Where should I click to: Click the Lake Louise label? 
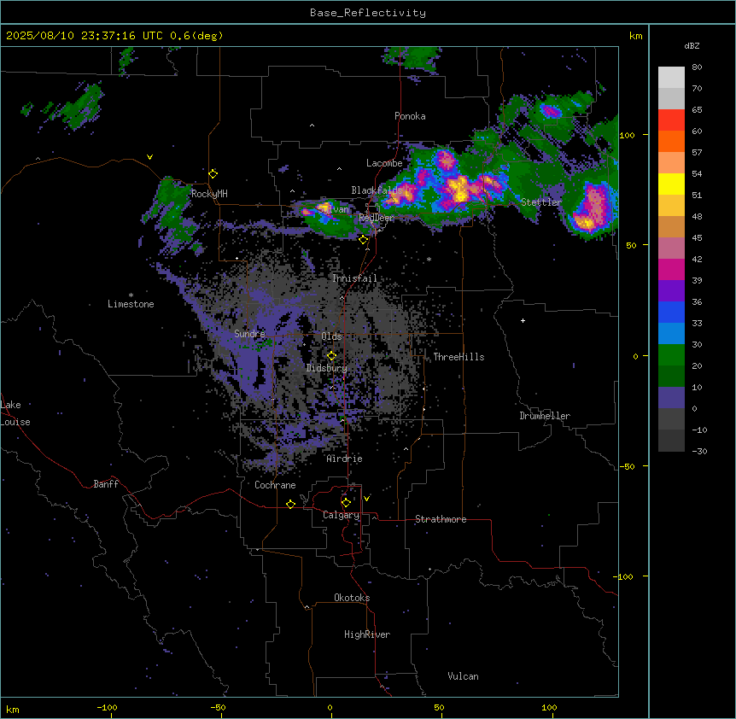pyautogui.click(x=15, y=413)
